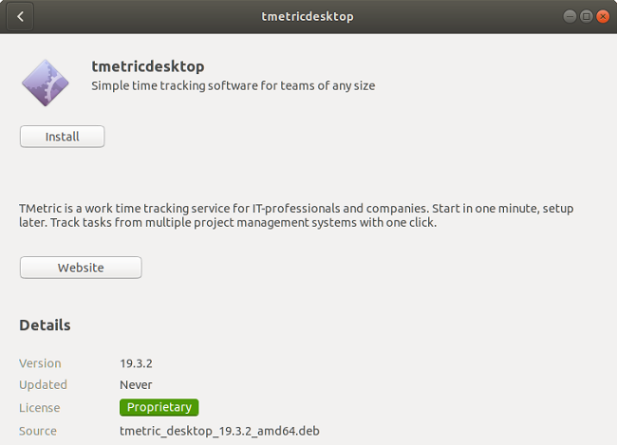Click the License label
The image size is (617, 445).
pyautogui.click(x=39, y=408)
